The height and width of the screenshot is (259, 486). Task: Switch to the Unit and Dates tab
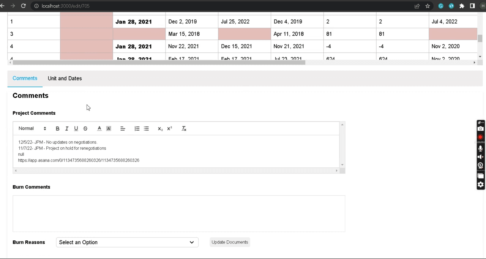coord(65,79)
